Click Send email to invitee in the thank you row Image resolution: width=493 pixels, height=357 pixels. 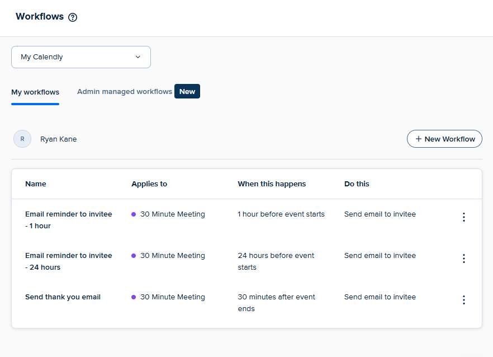tap(380, 297)
